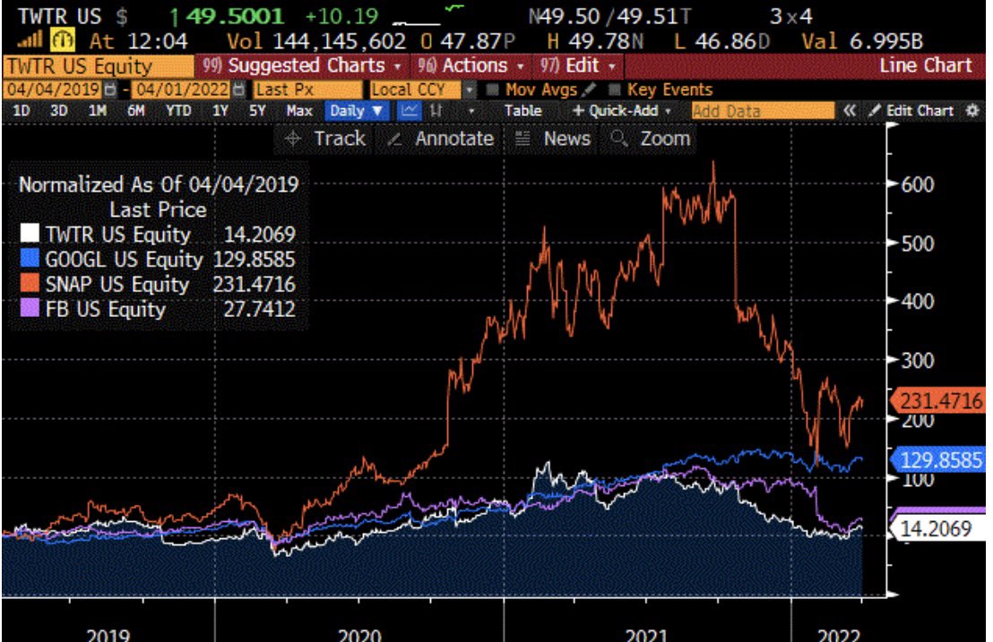Viewport: 993px width, 642px height.
Task: Click the orange 231.4716 axis value label
Action: pyautogui.click(x=939, y=400)
